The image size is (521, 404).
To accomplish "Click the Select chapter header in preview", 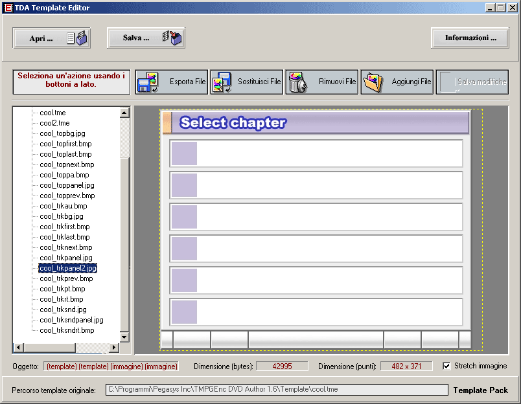I will tap(233, 122).
